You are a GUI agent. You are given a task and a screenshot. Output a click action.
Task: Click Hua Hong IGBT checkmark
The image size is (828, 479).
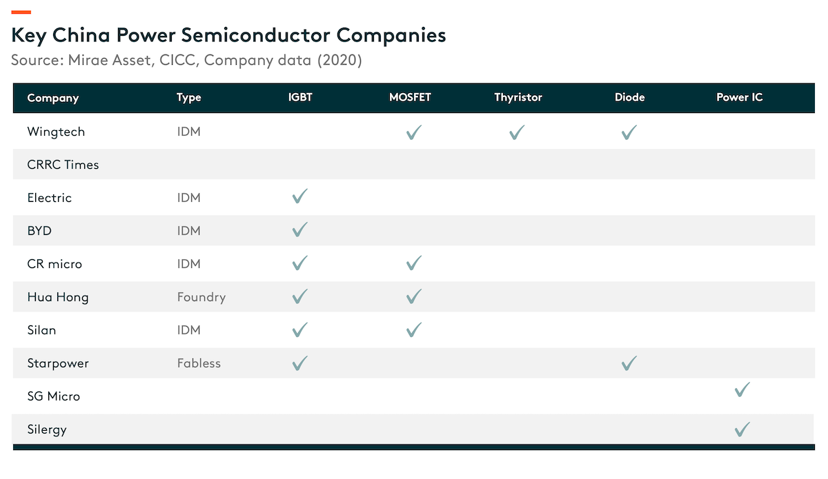[299, 296]
